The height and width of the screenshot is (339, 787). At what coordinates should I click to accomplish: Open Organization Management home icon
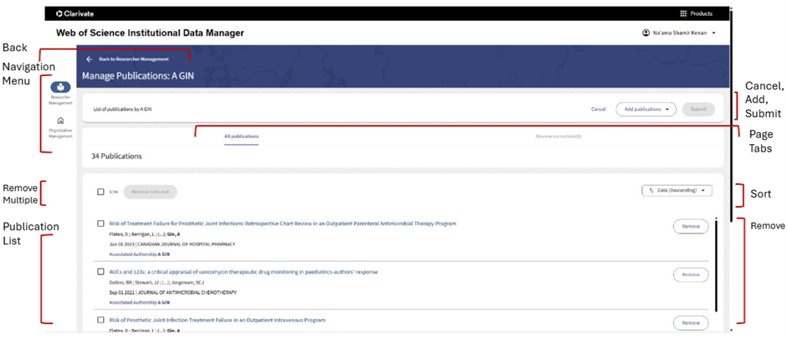coord(60,121)
